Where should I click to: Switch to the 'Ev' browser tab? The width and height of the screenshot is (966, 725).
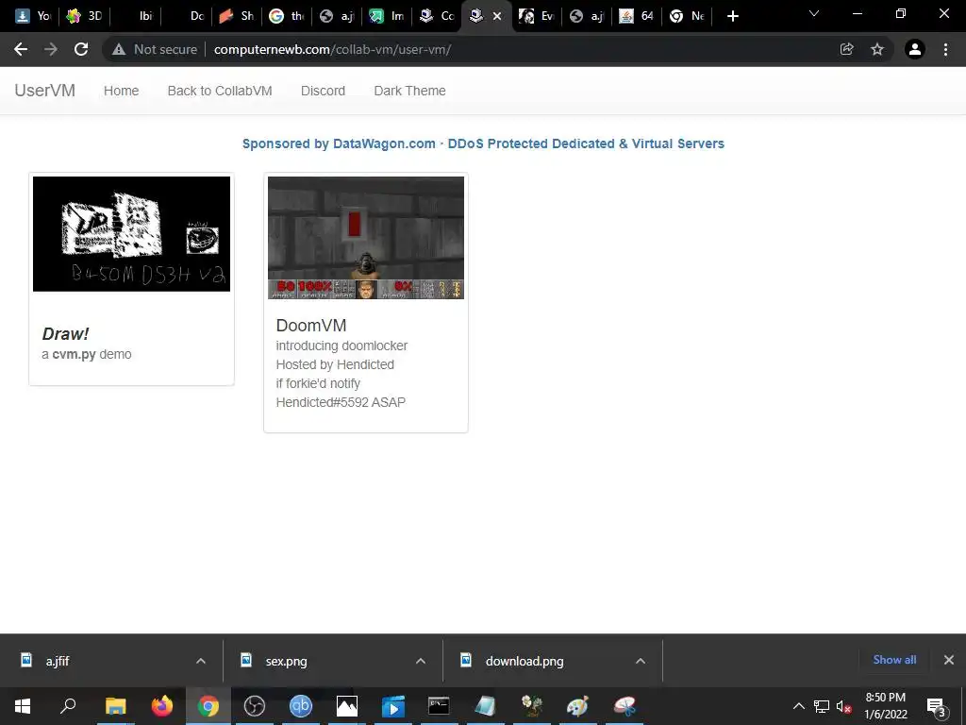(537, 16)
